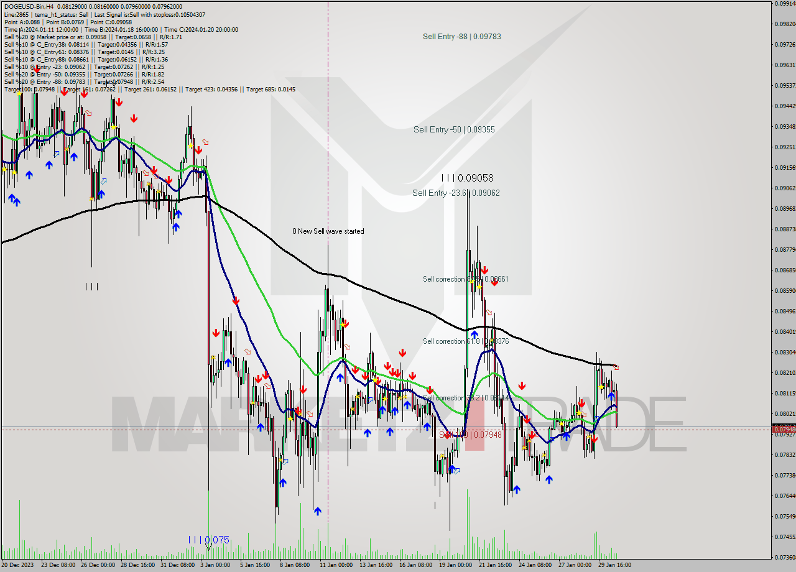This screenshot has height=572, width=796.
Task: Click price axis value 0.08021
Action: coord(784,413)
